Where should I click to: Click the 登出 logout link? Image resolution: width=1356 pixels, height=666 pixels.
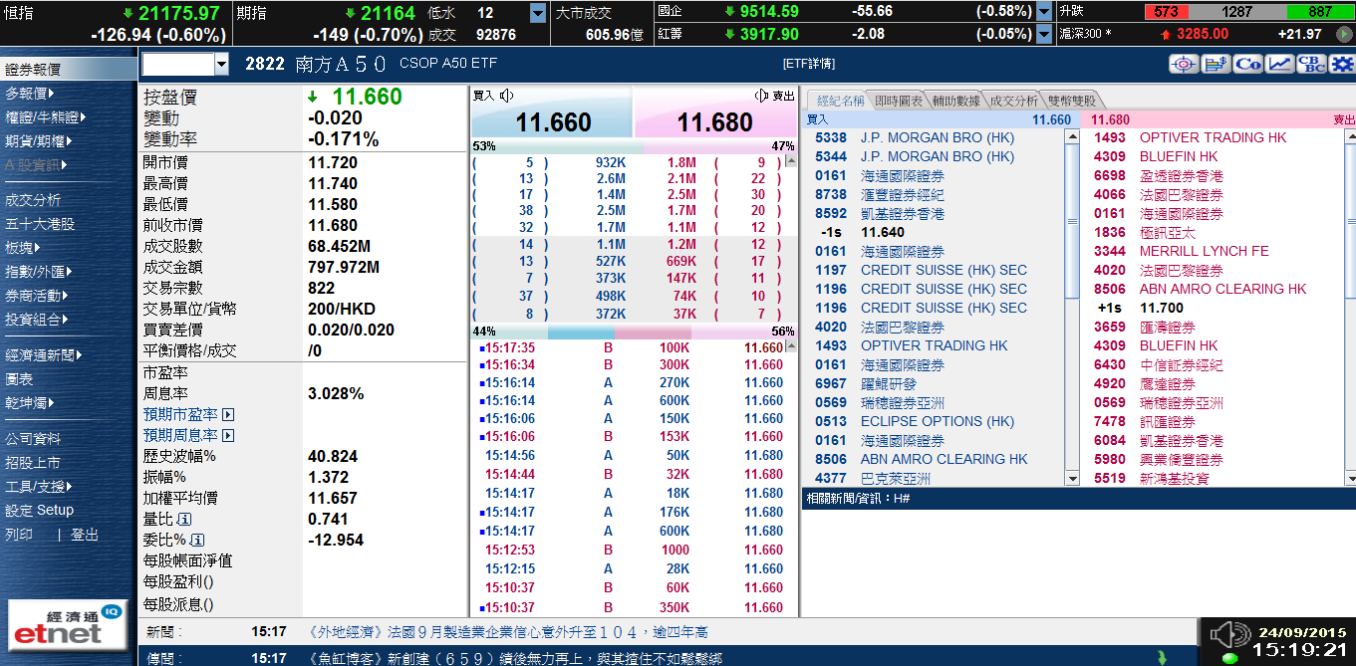click(85, 535)
